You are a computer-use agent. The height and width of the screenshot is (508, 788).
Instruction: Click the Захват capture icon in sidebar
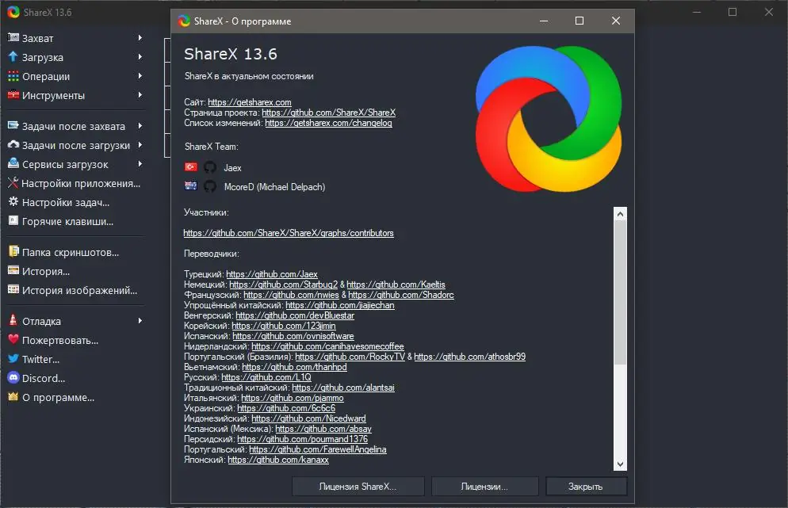pos(13,37)
